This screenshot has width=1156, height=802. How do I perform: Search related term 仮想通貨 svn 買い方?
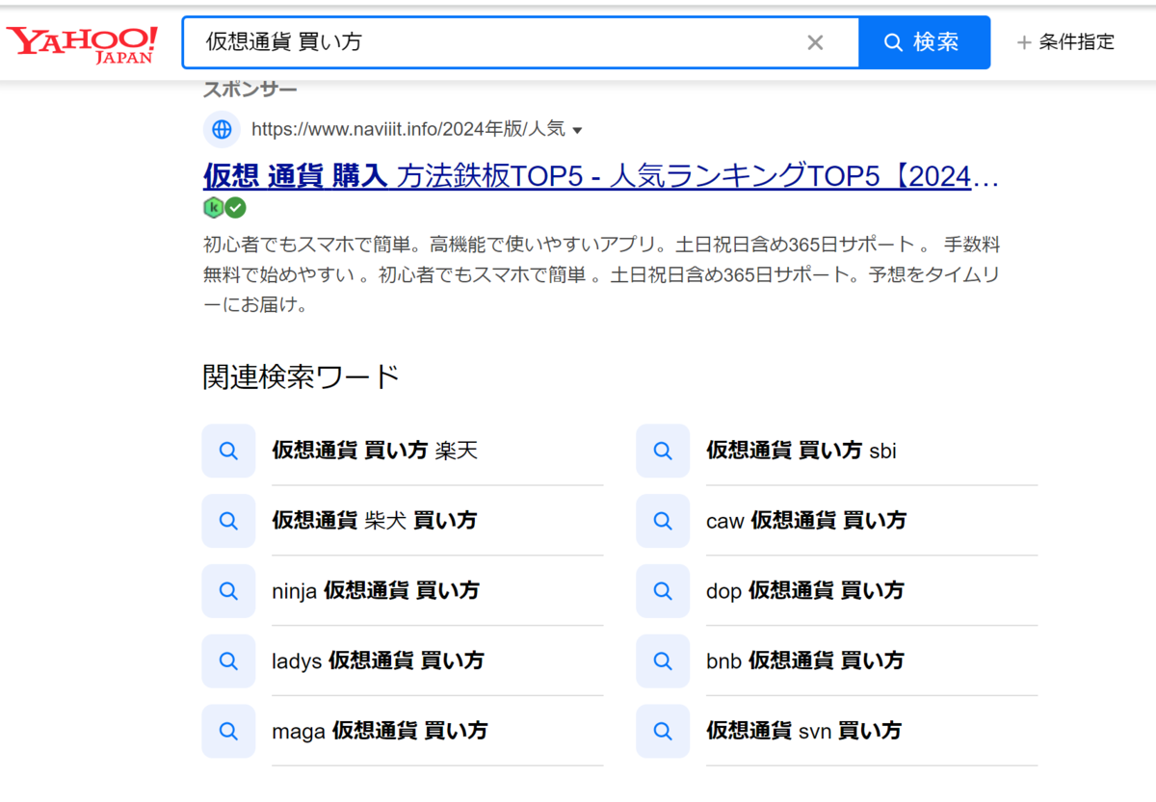pos(804,731)
